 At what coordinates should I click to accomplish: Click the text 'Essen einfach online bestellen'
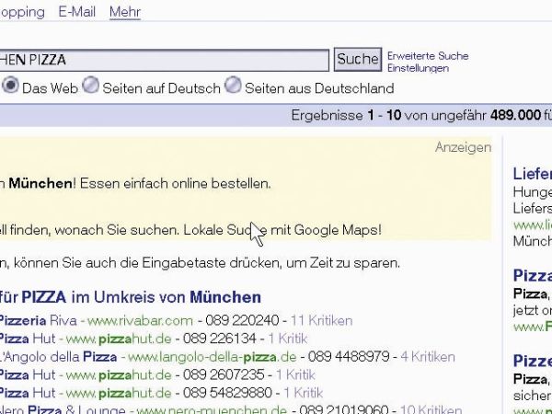pyautogui.click(x=174, y=183)
